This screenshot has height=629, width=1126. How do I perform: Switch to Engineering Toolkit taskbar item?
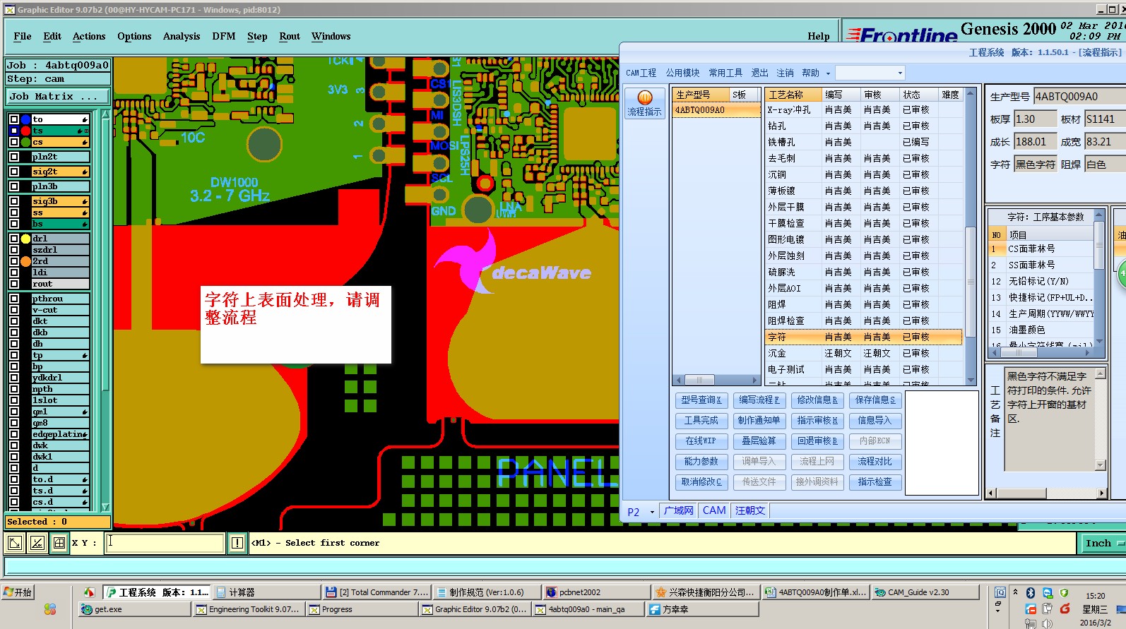(x=249, y=609)
